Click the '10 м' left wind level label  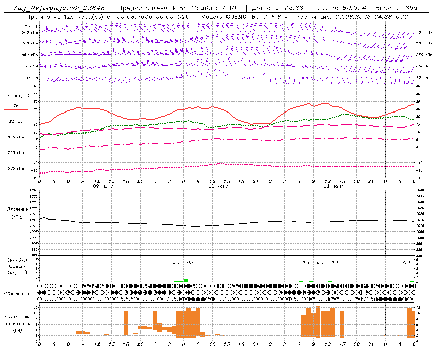[33, 78]
